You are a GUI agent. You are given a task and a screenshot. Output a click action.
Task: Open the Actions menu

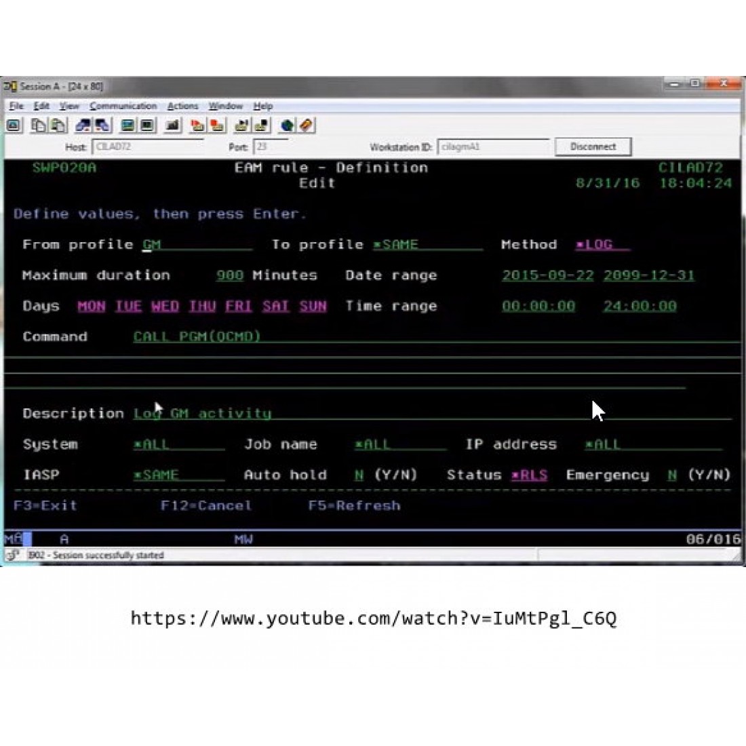(182, 106)
